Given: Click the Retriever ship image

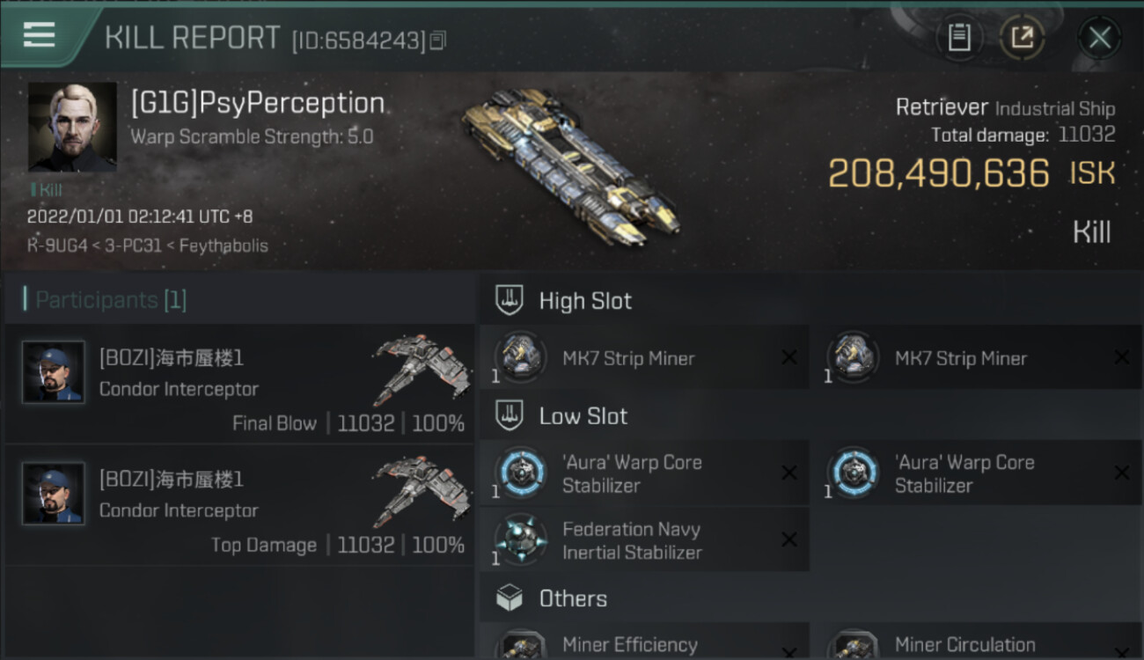Looking at the screenshot, I should pyautogui.click(x=571, y=167).
